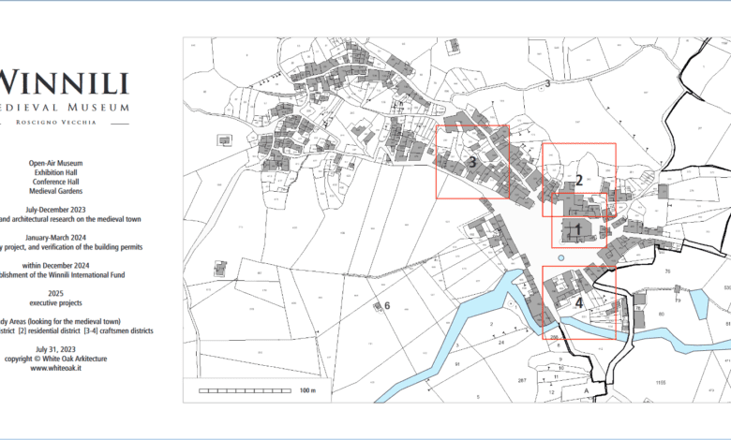
Task: Select the 'Roscigno Vecchia' location text
Action: (x=56, y=123)
